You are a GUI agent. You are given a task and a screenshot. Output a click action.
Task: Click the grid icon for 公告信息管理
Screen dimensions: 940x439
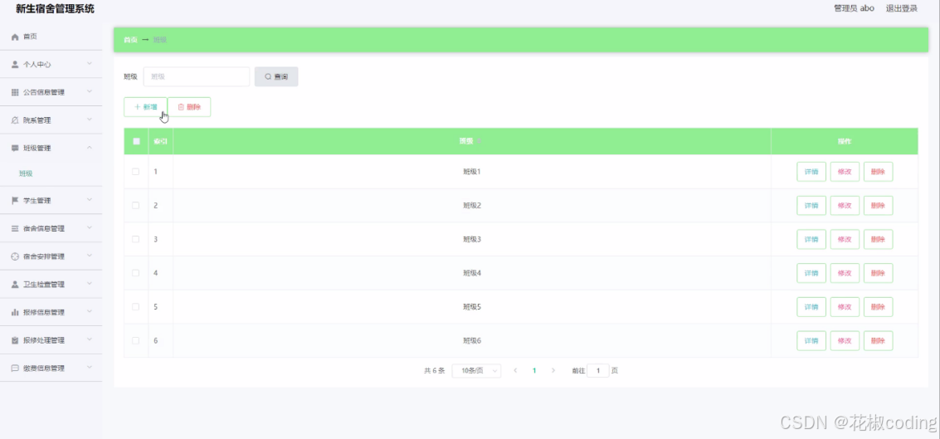(16, 92)
